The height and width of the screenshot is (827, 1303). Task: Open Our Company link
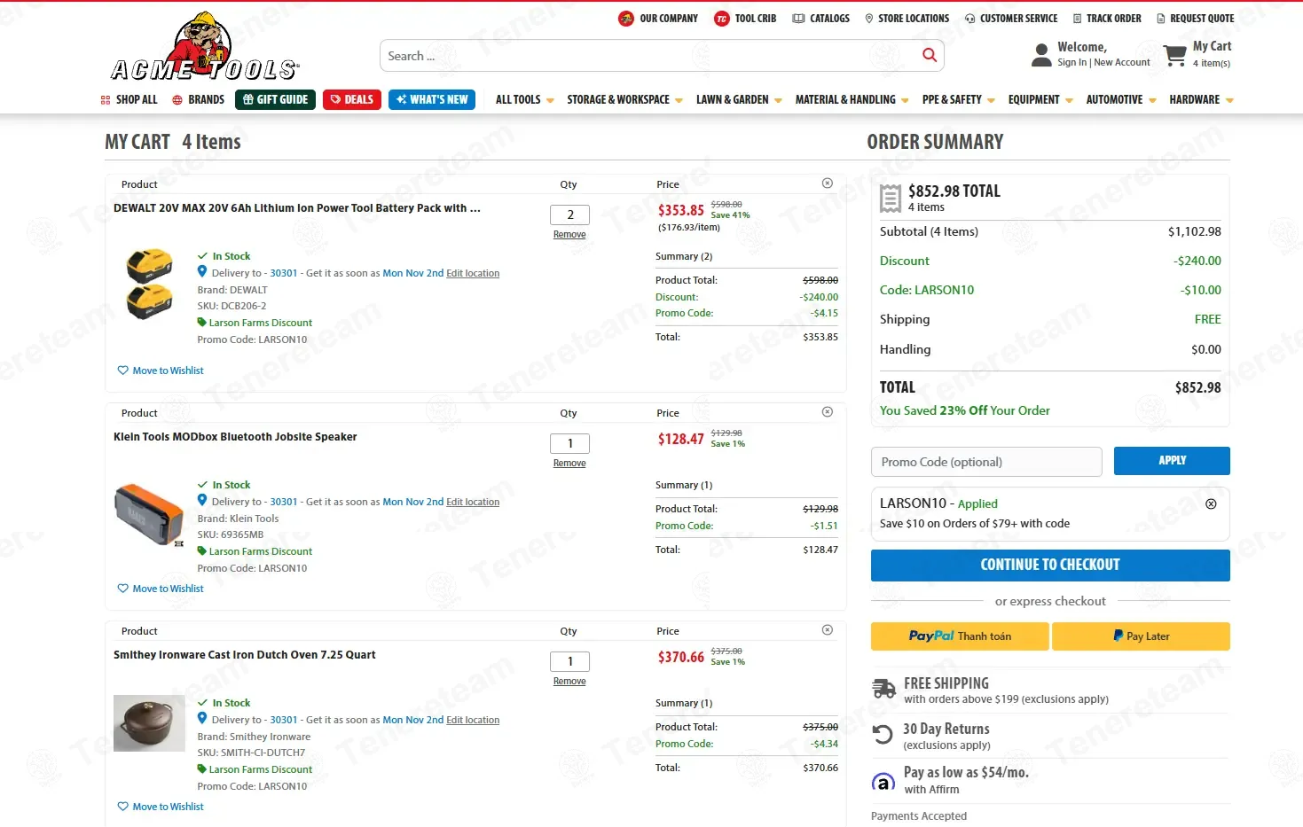tap(658, 19)
